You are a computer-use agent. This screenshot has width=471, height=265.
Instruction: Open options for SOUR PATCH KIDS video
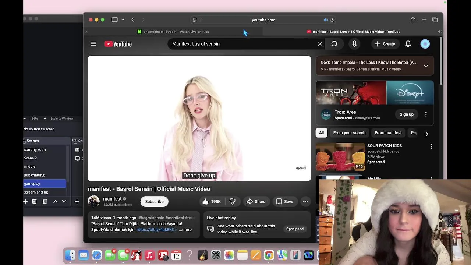coord(432,146)
